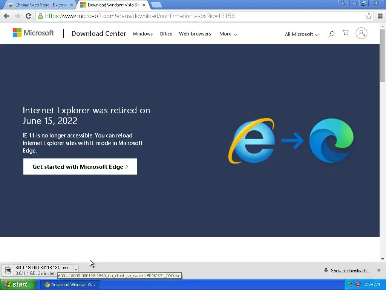
Task: Expand the All Microsoft dropdown
Action: [x=302, y=34]
